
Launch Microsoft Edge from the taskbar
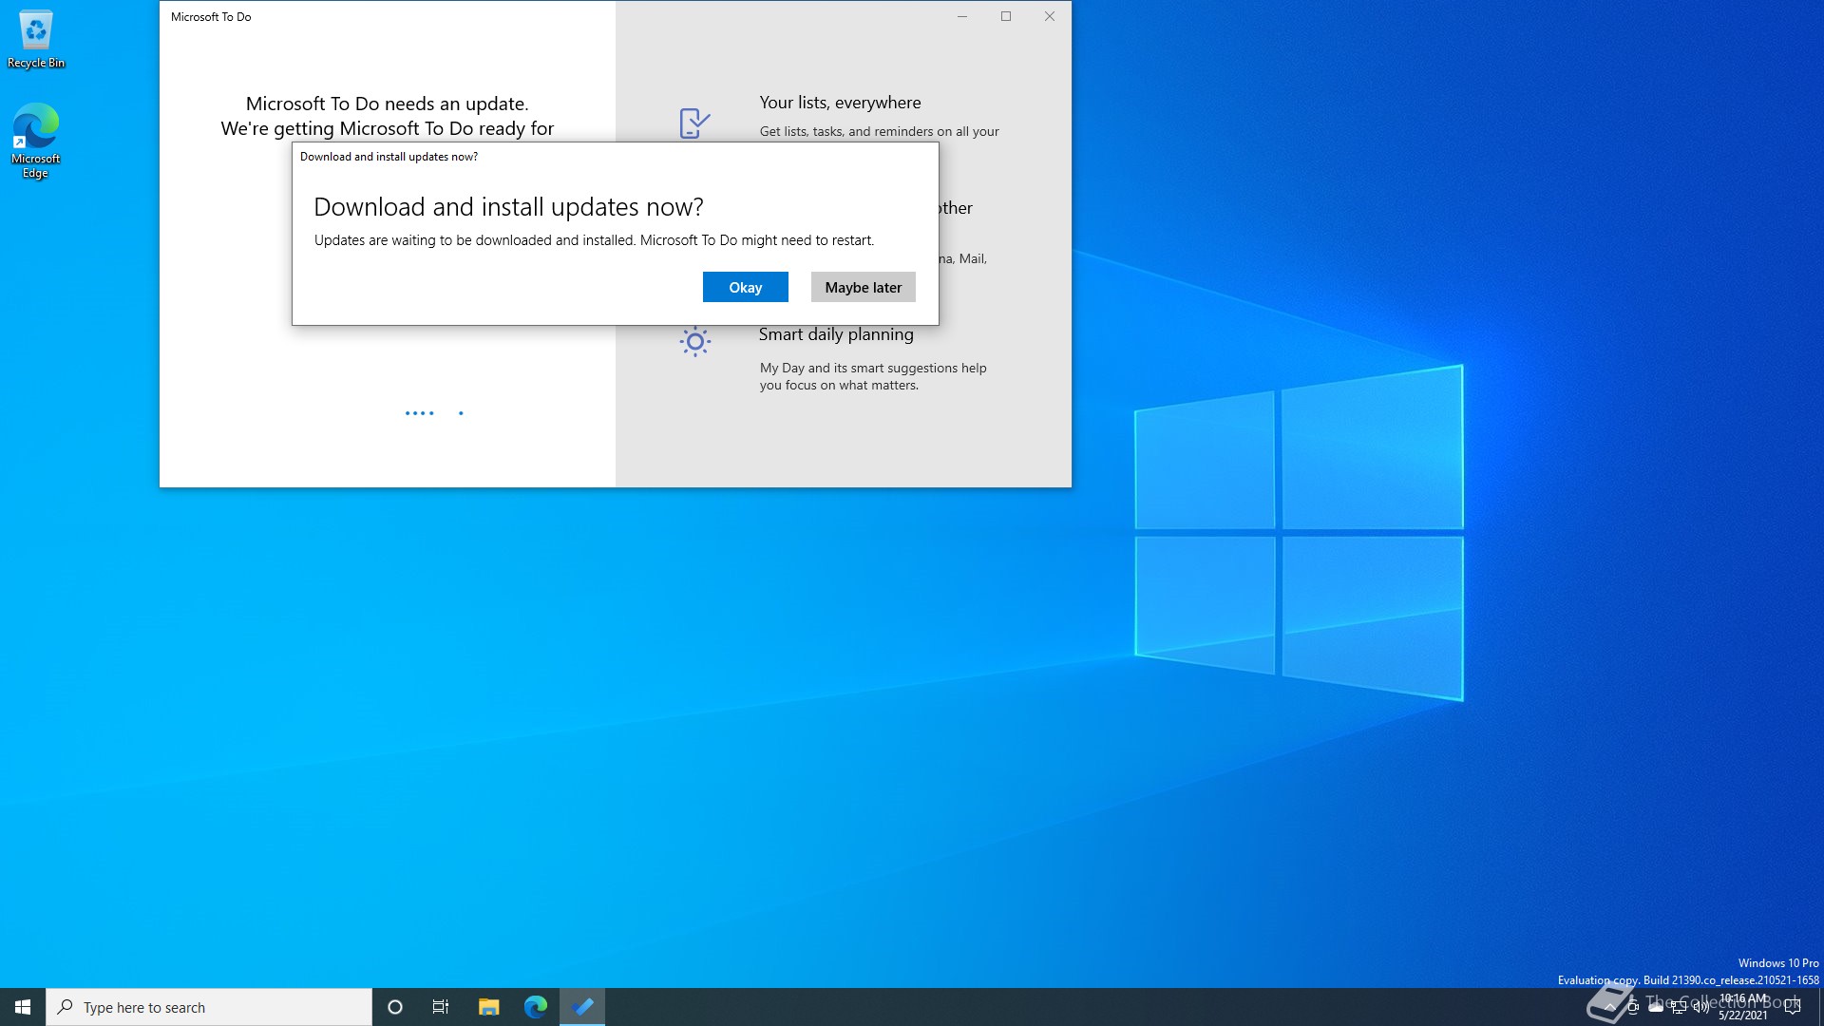(536, 1007)
